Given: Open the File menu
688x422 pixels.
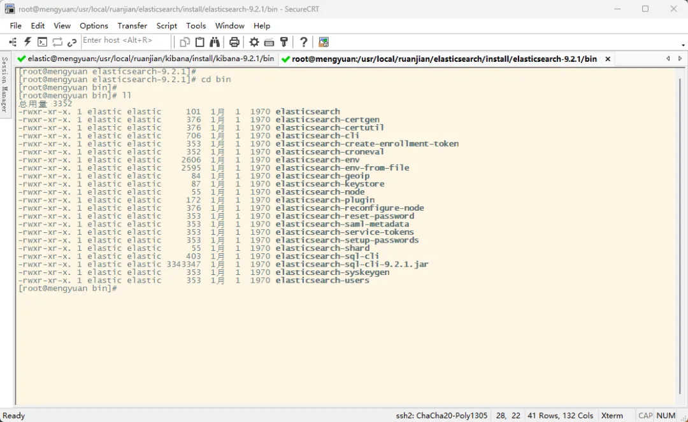Looking at the screenshot, I should [15, 26].
